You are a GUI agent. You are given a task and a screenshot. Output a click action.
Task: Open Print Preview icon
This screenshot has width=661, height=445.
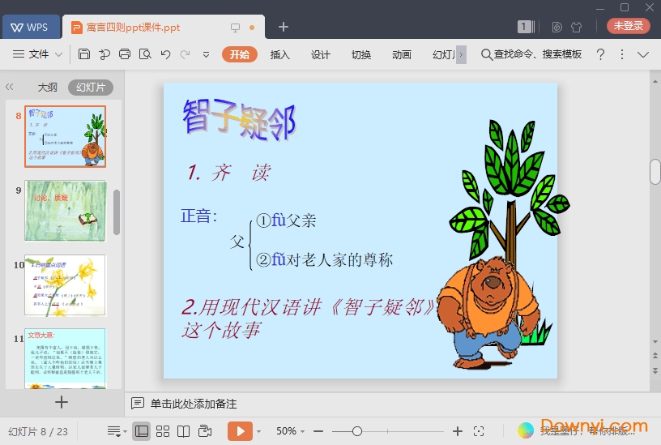pos(145,54)
